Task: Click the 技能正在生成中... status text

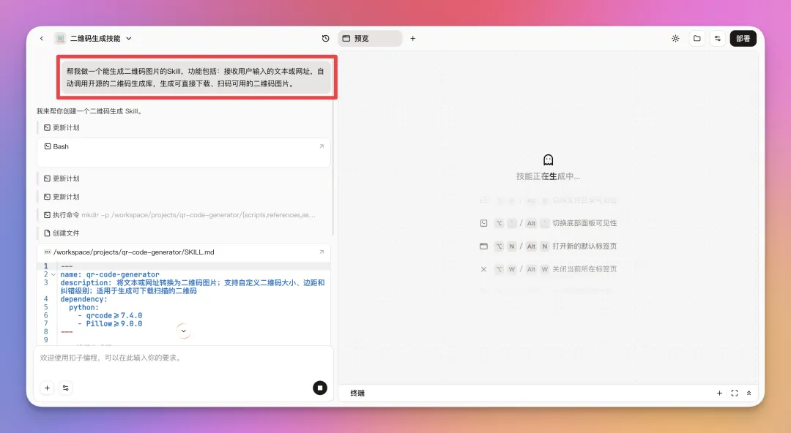Action: pos(548,176)
